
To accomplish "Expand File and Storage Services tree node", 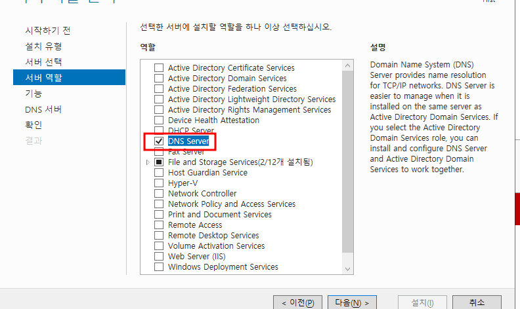I will [x=148, y=162].
